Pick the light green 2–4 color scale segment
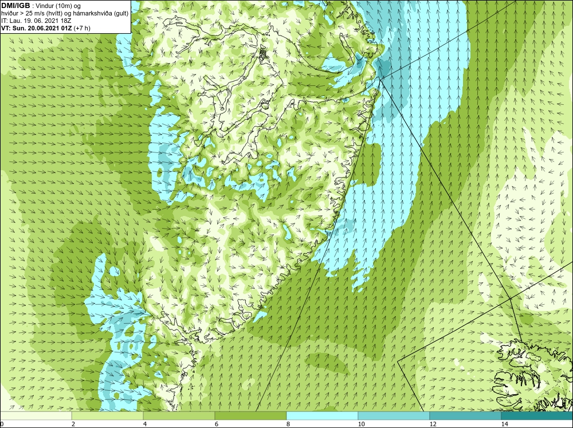573x428 pixels. pyautogui.click(x=108, y=416)
